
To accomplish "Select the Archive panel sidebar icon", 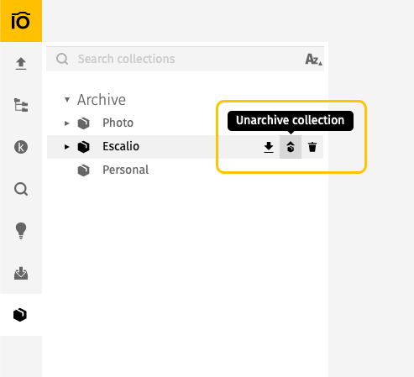I will tap(20, 315).
